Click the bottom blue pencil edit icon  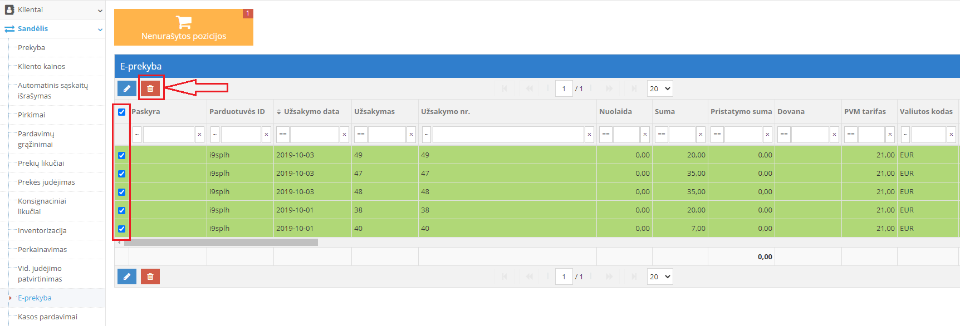(x=127, y=276)
